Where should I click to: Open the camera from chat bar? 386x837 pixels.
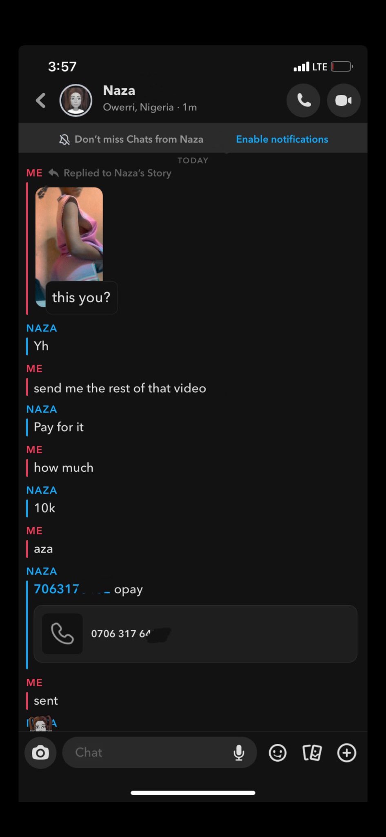click(x=40, y=752)
